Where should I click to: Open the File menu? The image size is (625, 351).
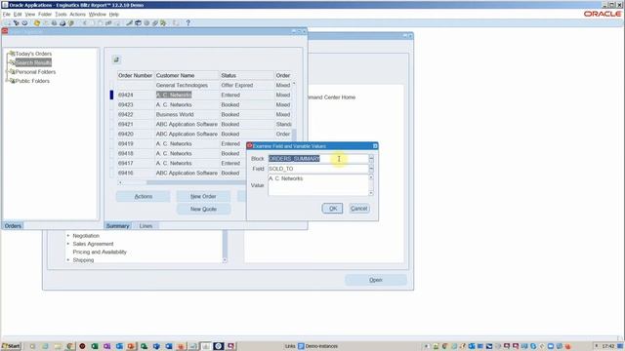coord(6,15)
